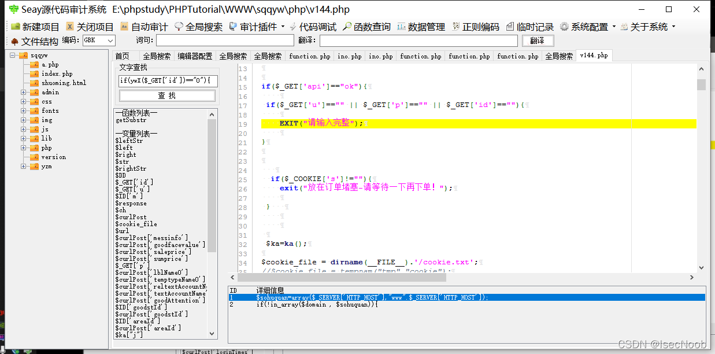Select $curlPost['messinfo'] in the variable list
Image resolution: width=715 pixels, height=354 pixels.
151,238
